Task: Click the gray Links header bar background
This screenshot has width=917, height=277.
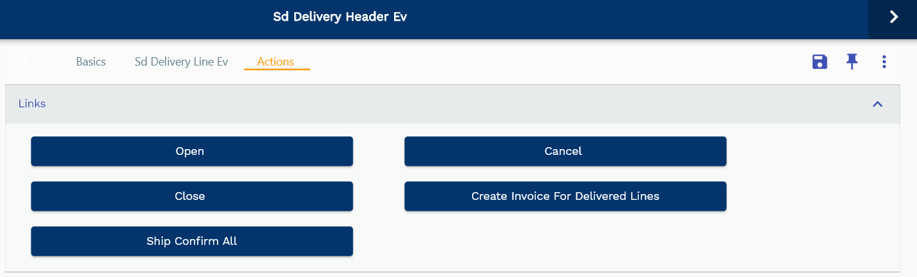Action: click(x=451, y=103)
